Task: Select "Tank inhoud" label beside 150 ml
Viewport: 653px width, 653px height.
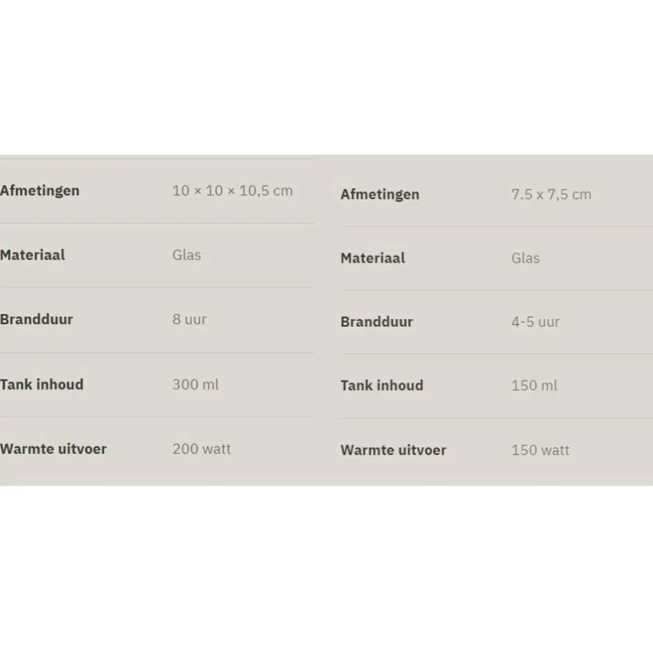Action: [x=382, y=386]
